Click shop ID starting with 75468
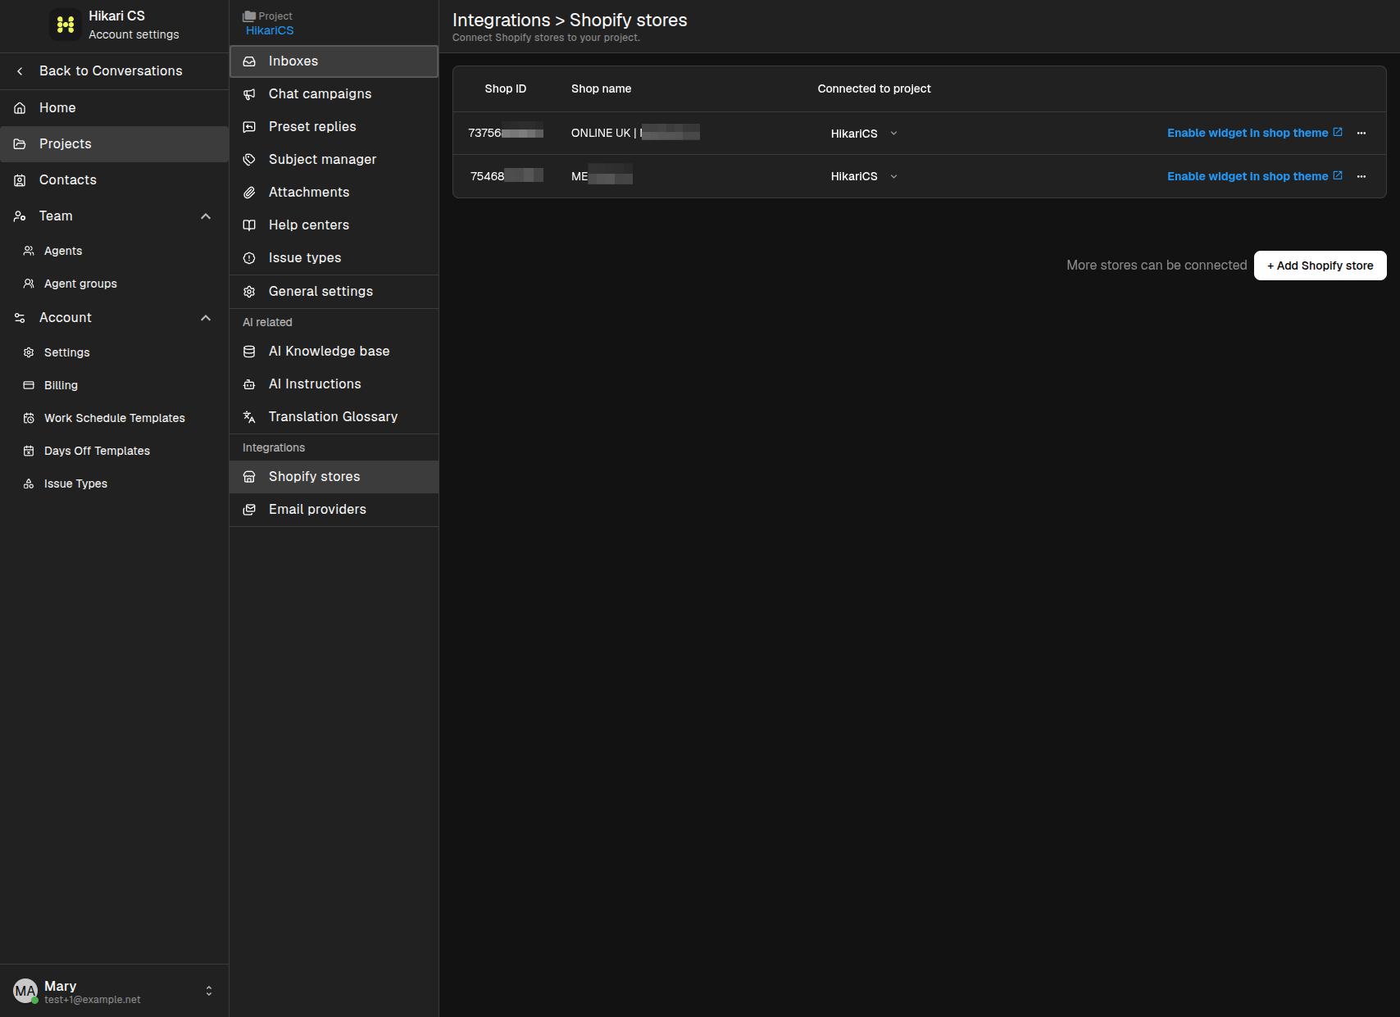 point(507,176)
